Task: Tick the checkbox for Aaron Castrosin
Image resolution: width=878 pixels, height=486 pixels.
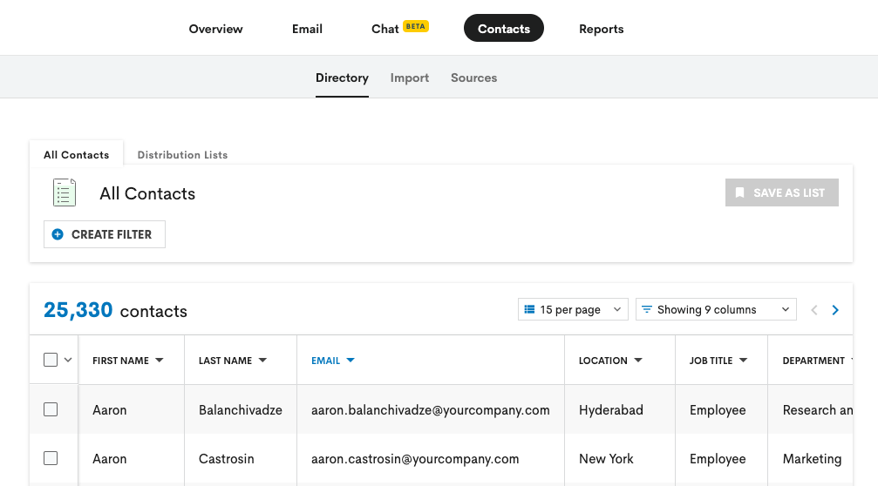Action: point(51,458)
